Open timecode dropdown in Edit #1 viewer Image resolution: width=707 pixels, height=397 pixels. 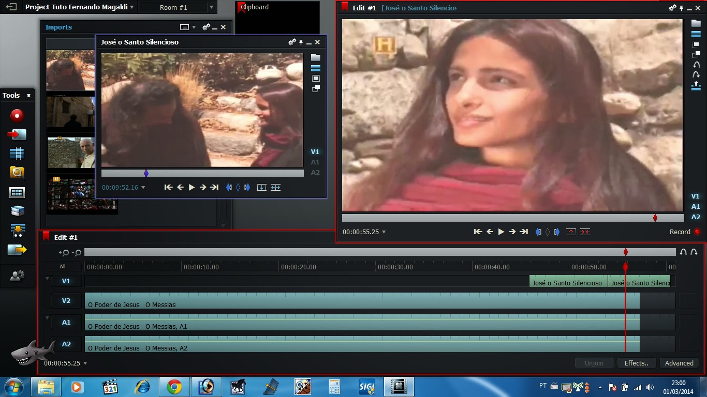pyautogui.click(x=384, y=232)
